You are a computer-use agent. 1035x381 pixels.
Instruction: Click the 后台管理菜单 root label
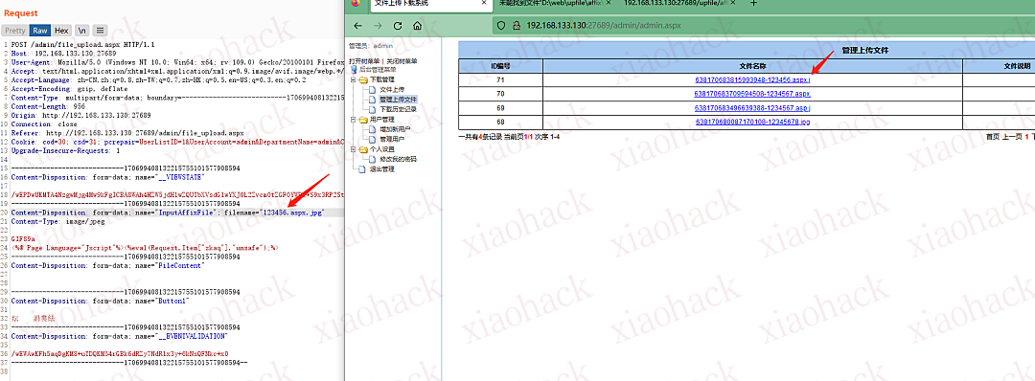click(x=377, y=69)
